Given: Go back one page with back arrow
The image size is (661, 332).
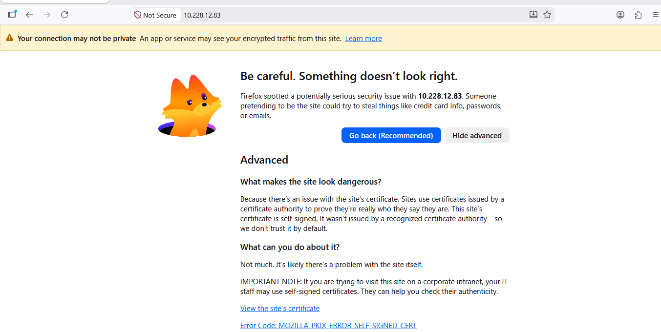Looking at the screenshot, I should tap(29, 15).
